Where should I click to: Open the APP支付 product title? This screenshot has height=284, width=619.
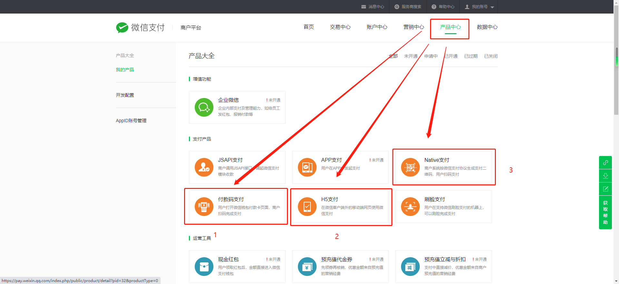(331, 160)
